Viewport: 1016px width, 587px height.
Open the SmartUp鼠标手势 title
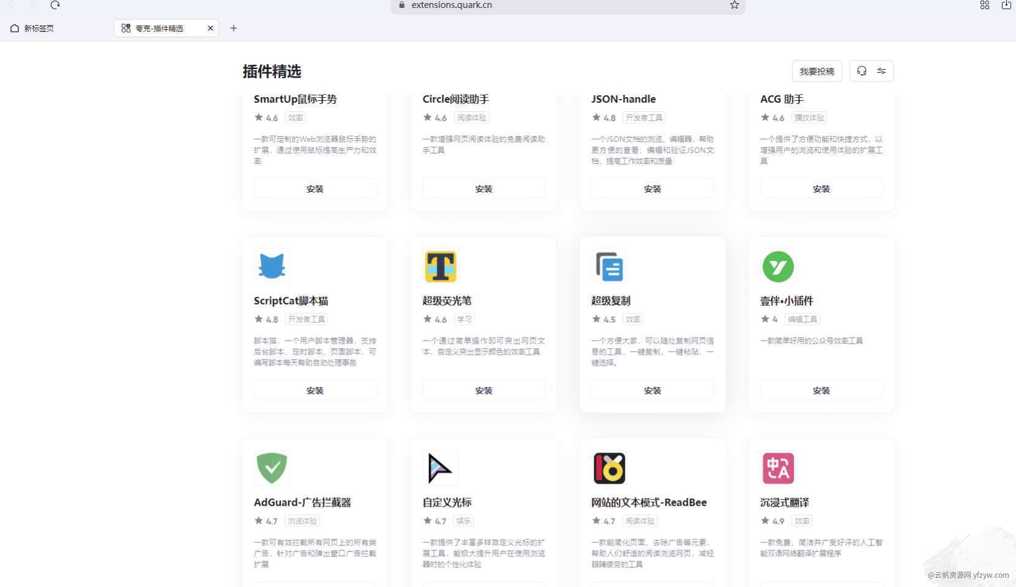tap(295, 99)
